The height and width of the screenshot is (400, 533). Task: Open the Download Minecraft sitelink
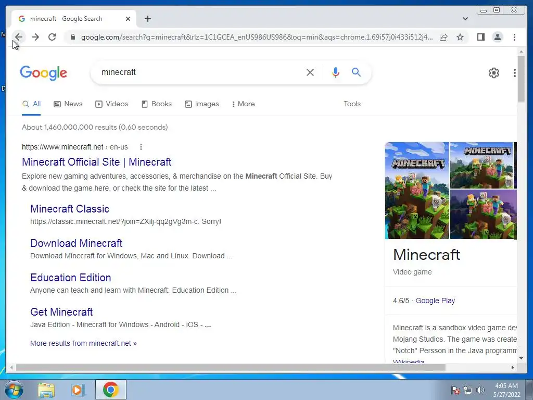76,243
